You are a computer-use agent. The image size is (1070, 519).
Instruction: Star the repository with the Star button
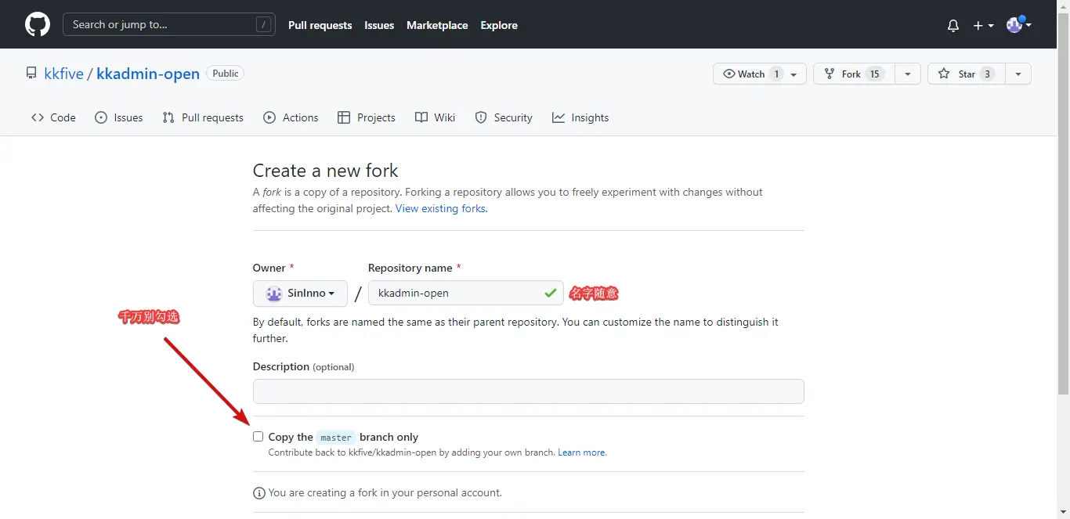tap(966, 74)
